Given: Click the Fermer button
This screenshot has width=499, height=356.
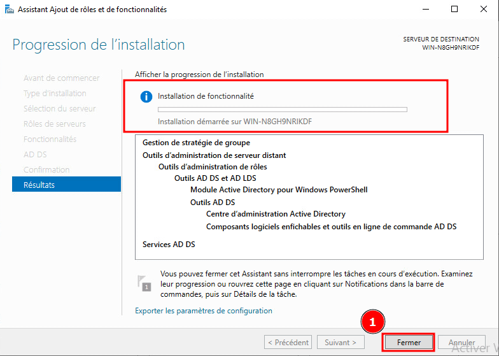Looking at the screenshot, I should click(x=409, y=342).
